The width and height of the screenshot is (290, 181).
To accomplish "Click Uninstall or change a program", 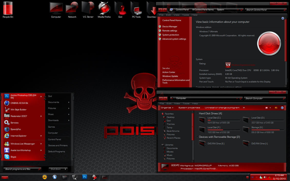I will click(222, 108).
